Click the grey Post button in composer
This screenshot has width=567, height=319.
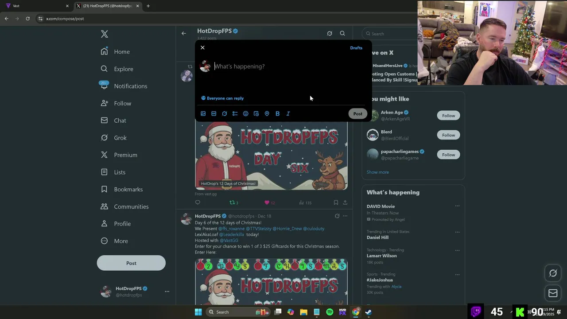357,114
